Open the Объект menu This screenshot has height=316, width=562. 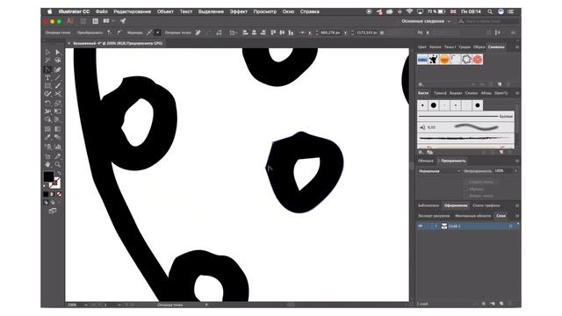pos(165,11)
